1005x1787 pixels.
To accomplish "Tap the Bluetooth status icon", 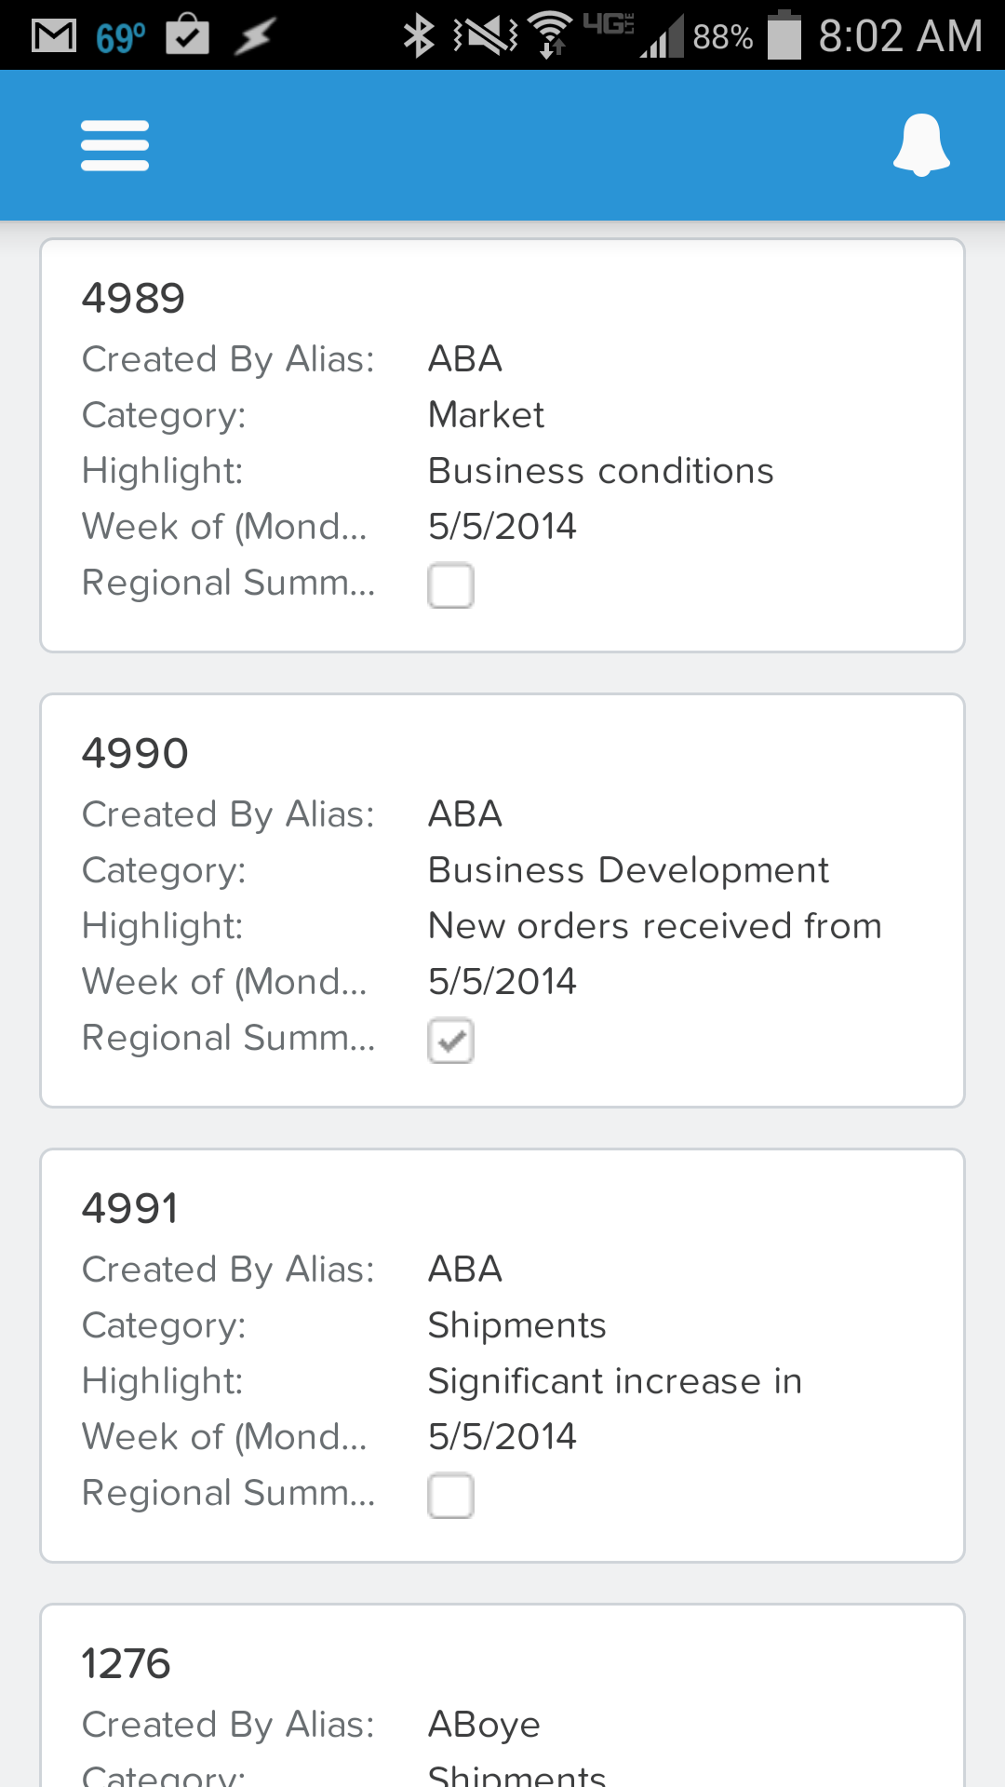I will point(419,36).
